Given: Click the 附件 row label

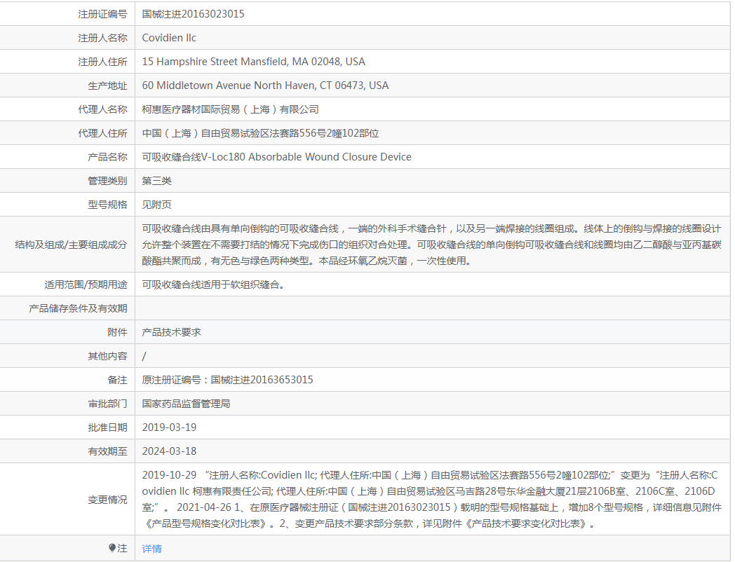Looking at the screenshot, I should coord(117,333).
